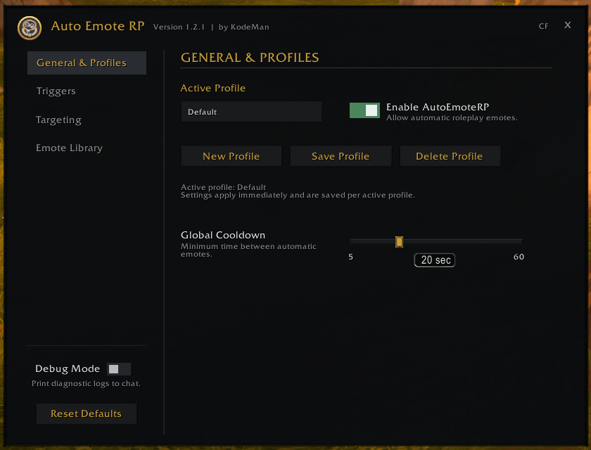Click the Debug Mode label text
The image size is (591, 450).
(x=68, y=368)
